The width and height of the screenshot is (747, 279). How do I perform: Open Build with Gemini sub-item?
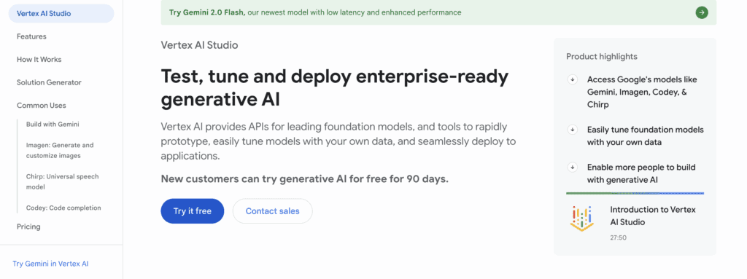pyautogui.click(x=53, y=125)
